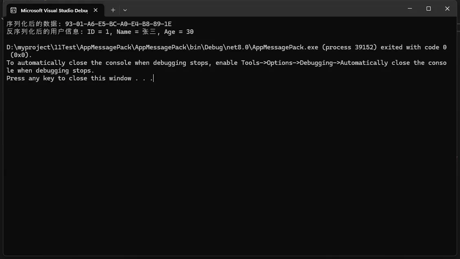Click the empty title bar area

pos(265,9)
